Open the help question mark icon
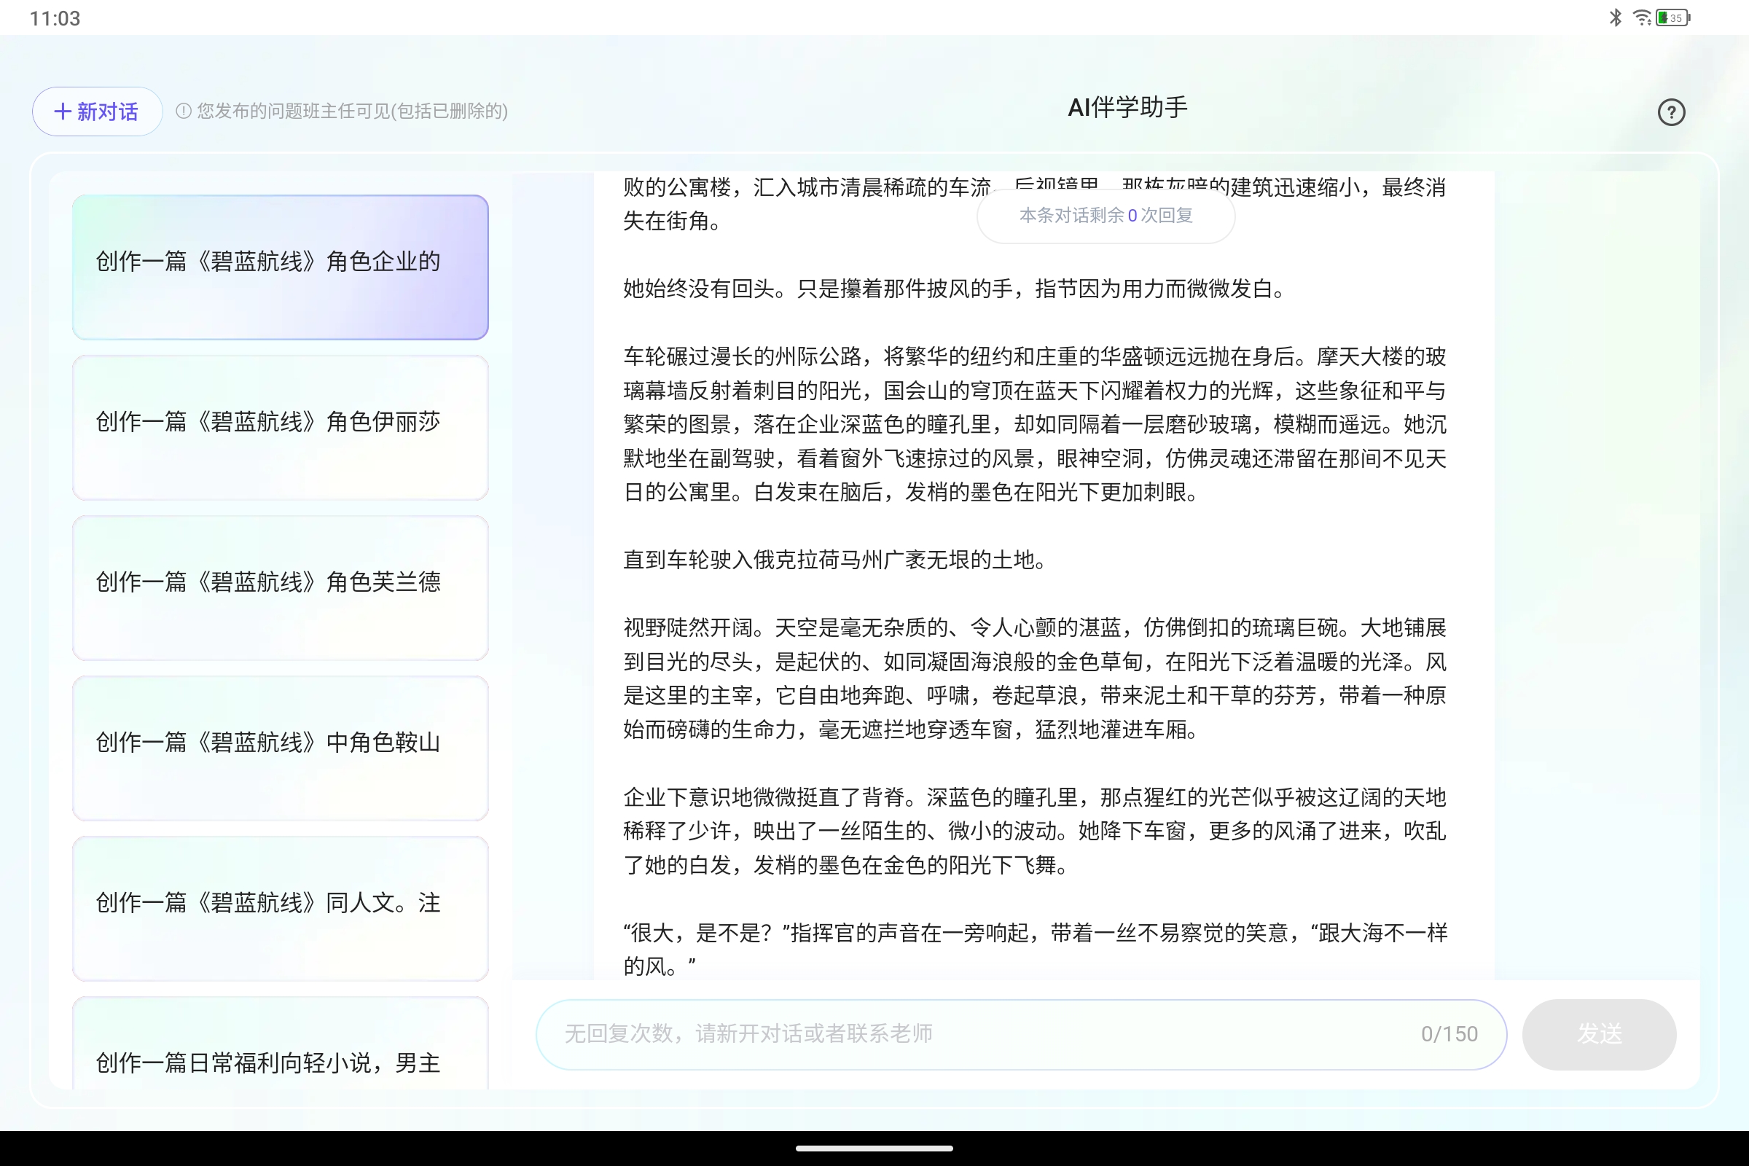The width and height of the screenshot is (1749, 1166). [1671, 112]
